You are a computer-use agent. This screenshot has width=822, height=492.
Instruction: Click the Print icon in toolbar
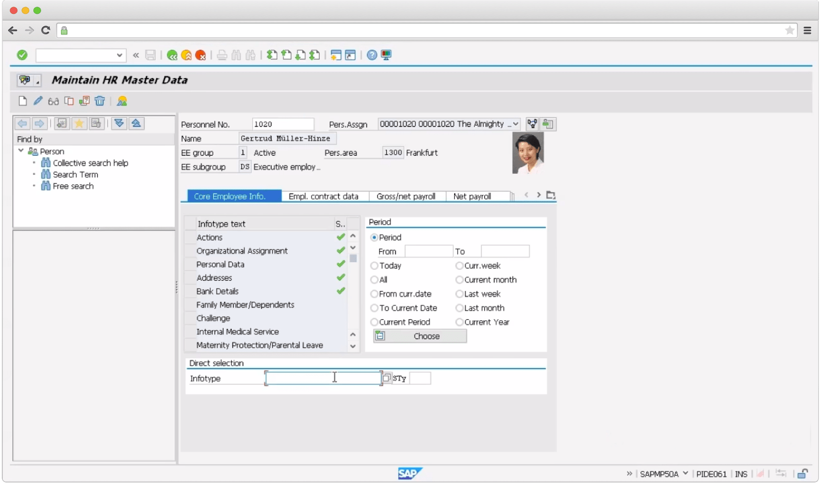coord(222,55)
